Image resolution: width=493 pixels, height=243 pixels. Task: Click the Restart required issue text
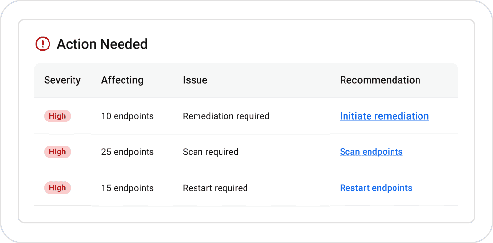point(215,188)
